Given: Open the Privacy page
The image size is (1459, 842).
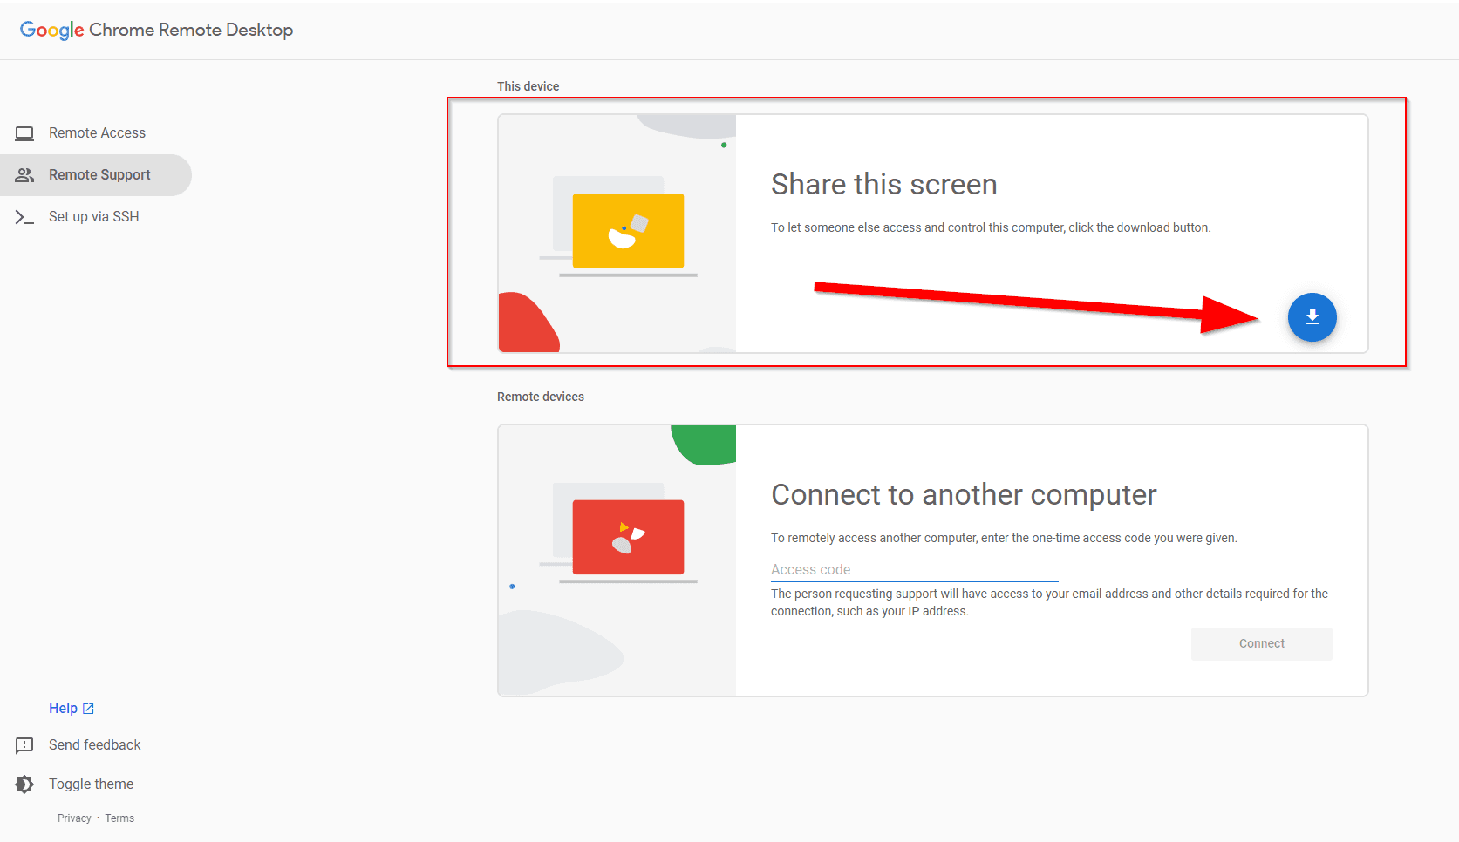Looking at the screenshot, I should point(74,818).
